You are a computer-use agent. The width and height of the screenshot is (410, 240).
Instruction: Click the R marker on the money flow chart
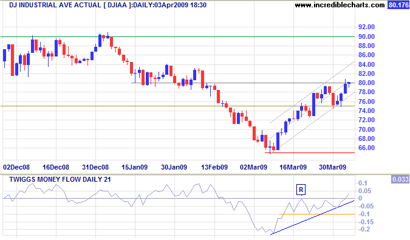(301, 190)
